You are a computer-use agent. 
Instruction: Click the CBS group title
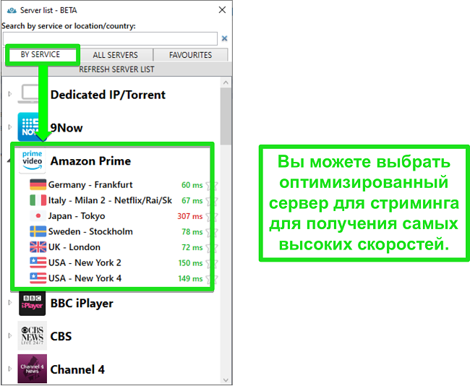coord(61,336)
